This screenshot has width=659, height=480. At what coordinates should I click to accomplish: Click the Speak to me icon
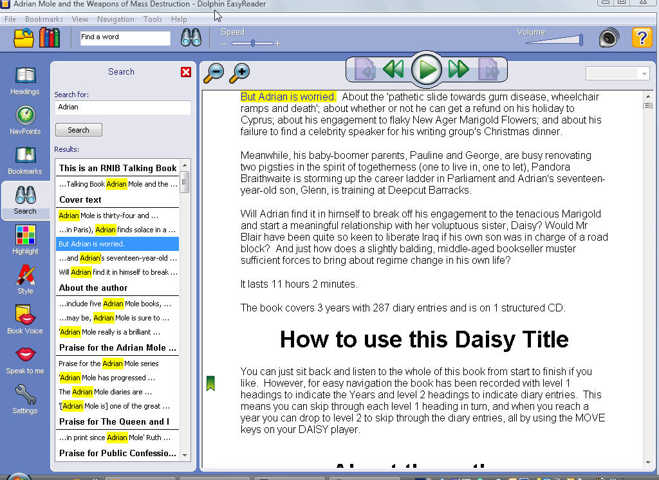[25, 360]
